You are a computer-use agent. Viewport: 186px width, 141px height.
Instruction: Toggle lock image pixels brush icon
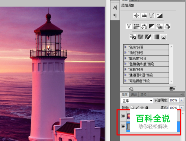pos(137,107)
